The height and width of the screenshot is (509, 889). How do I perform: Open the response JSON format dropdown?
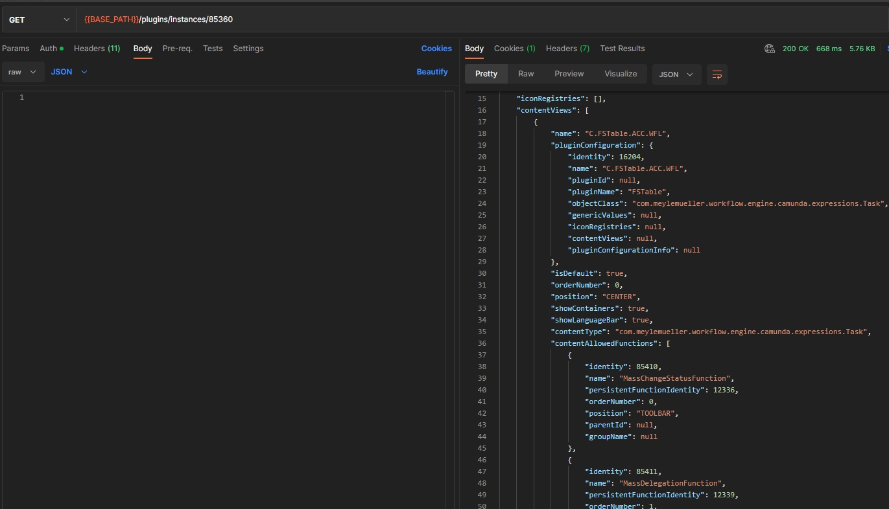pyautogui.click(x=676, y=74)
